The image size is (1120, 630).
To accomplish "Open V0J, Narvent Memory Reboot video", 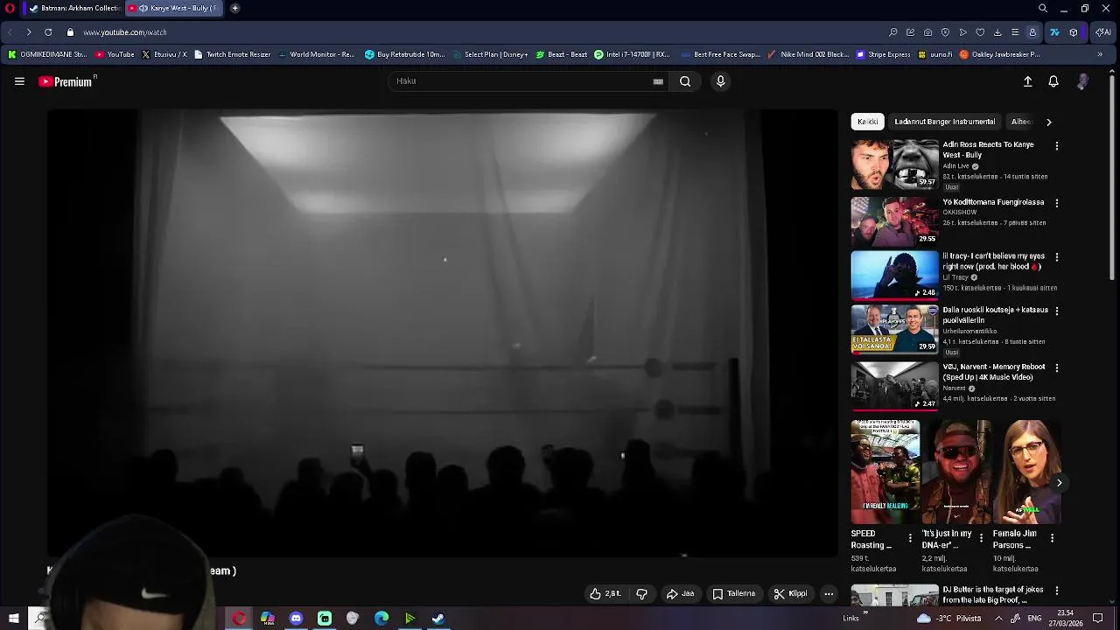I will [894, 386].
